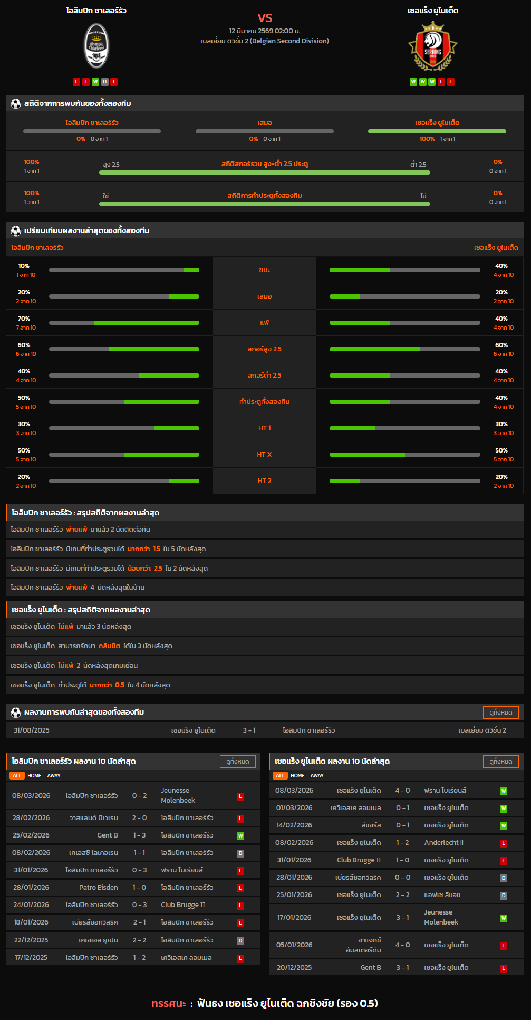Screen dimensions: 531x1020
Task: Click the over/under 2.5 goals progress bar
Action: [x=264, y=172]
